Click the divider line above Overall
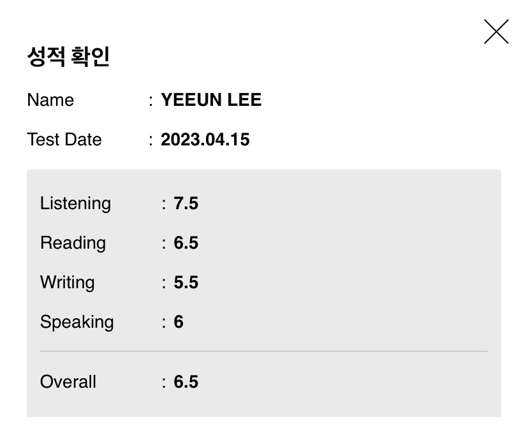The width and height of the screenshot is (528, 447). 263,351
